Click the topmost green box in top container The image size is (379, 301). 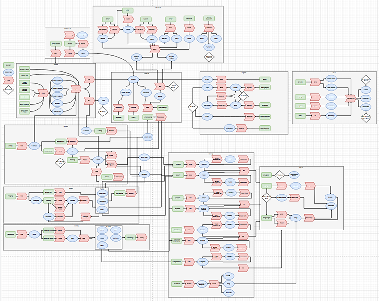point(127,10)
